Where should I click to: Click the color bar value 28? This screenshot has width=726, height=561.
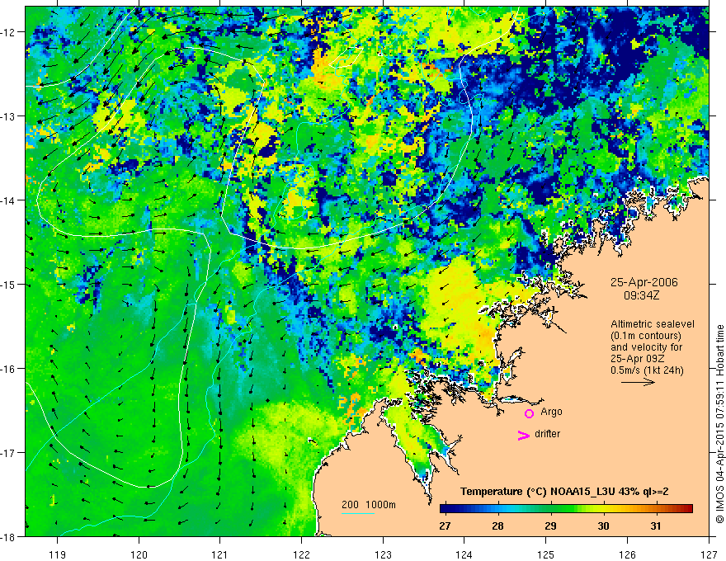coord(497,526)
